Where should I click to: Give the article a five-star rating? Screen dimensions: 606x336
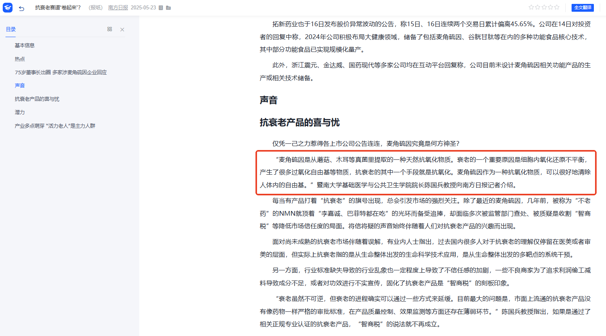pos(557,7)
